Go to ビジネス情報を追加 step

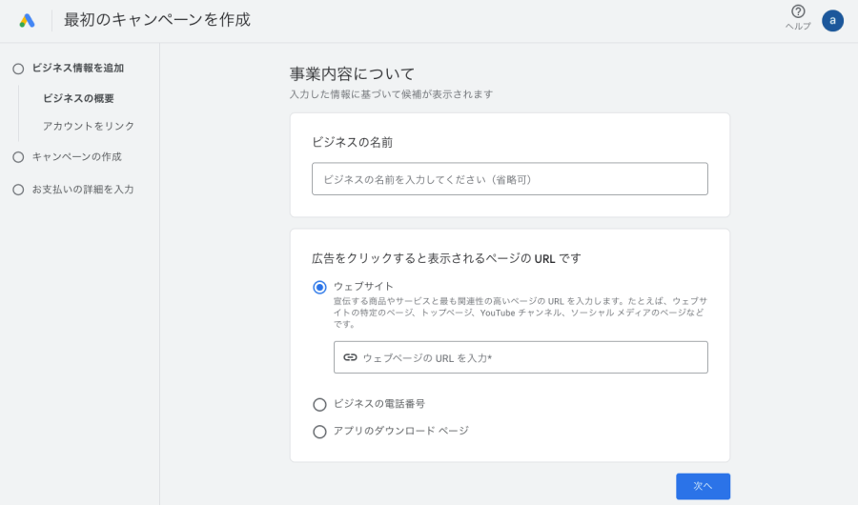pos(78,69)
